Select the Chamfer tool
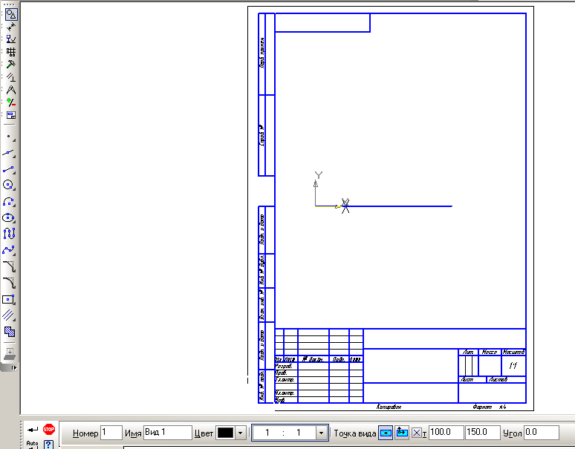The width and height of the screenshot is (575, 449). (x=9, y=266)
